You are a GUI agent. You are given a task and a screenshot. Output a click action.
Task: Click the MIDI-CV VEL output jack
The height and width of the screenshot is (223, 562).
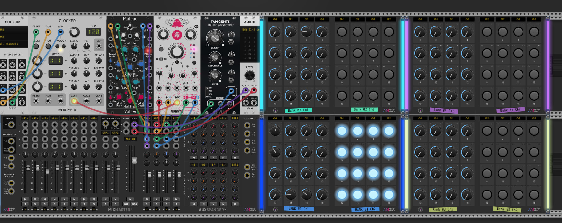22,65
